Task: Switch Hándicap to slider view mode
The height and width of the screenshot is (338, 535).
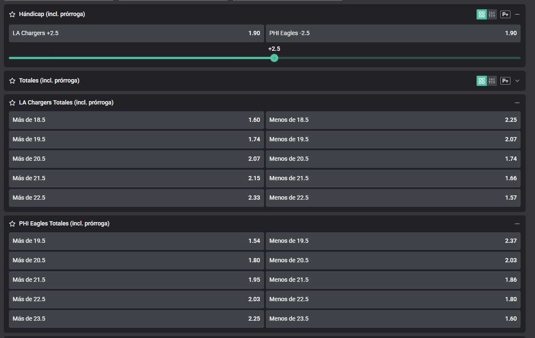Action: coord(491,14)
